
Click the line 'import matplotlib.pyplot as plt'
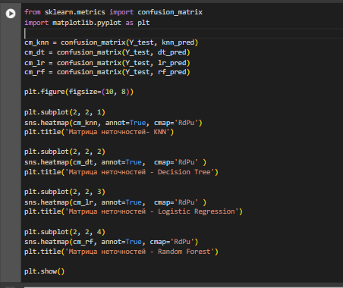tap(87, 23)
